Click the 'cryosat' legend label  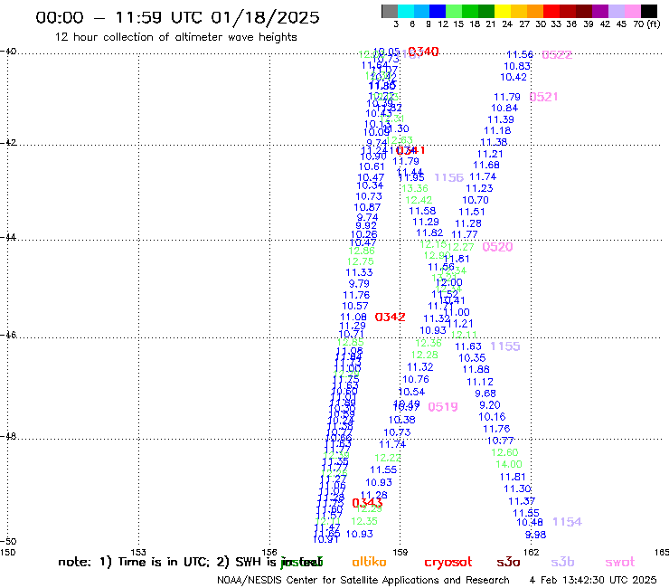448,563
